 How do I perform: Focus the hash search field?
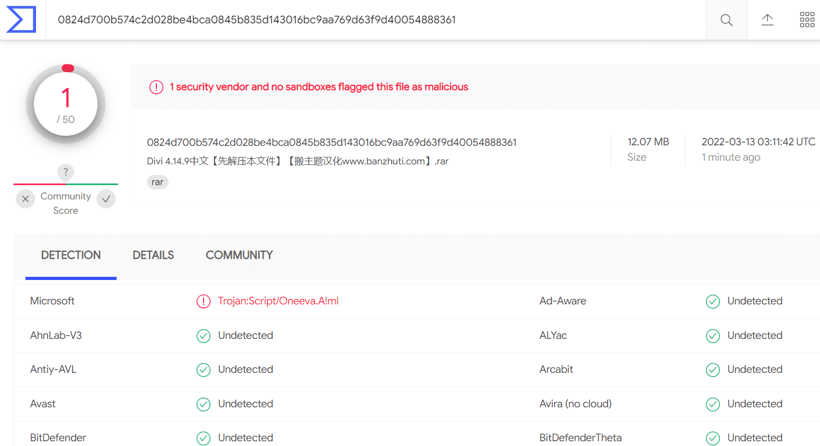point(376,20)
